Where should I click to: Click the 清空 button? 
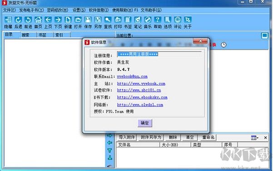point(190,137)
